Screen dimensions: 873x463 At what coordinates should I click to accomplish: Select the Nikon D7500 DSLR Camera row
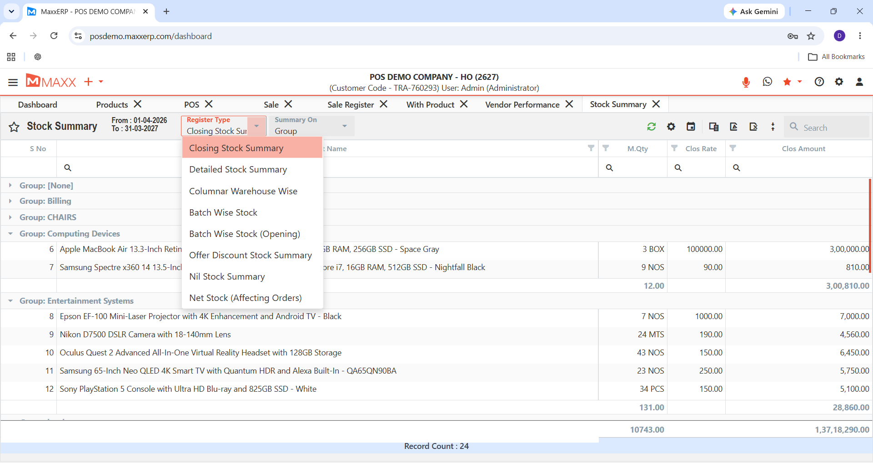point(436,335)
